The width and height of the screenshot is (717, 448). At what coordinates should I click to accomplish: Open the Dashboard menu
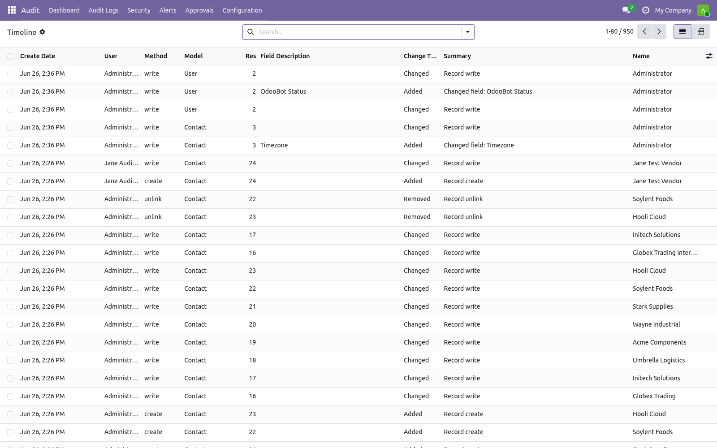(64, 10)
